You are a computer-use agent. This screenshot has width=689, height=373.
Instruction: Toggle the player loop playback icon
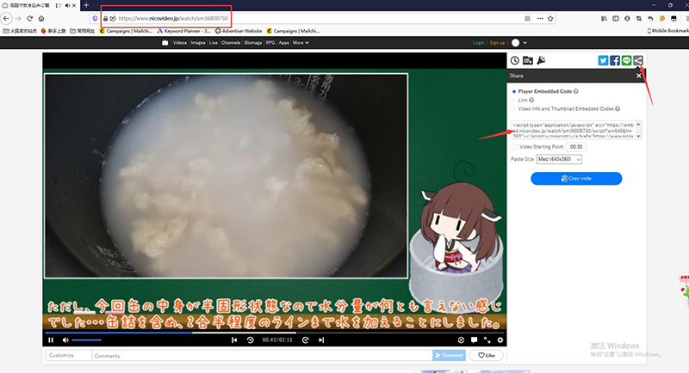461,340
